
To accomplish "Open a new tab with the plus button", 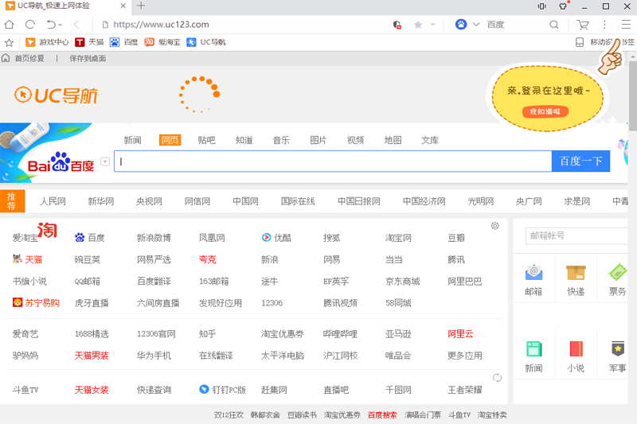I will pos(141,6).
